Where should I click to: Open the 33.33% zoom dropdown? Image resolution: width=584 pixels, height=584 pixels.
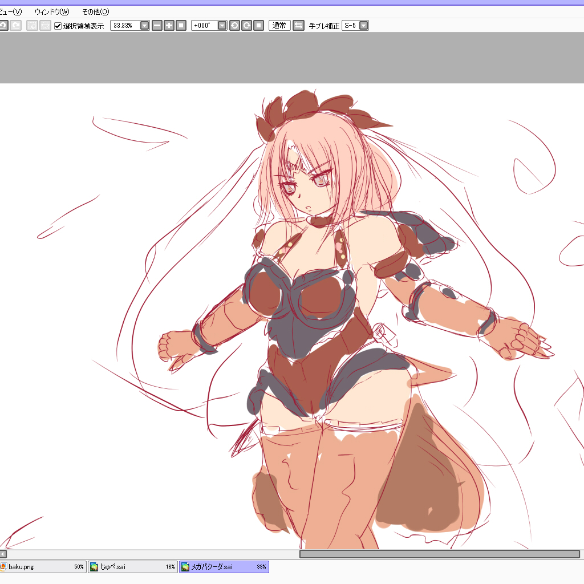[144, 26]
